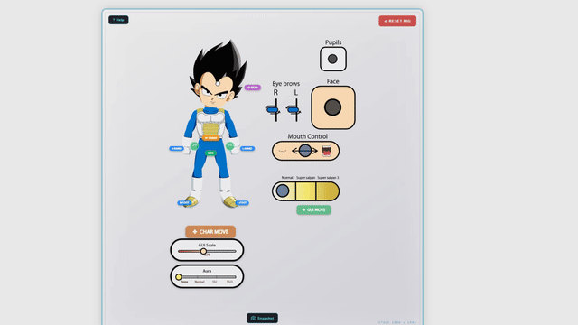Adjust the L eyebrow slider handle
The width and height of the screenshot is (578, 325).
tap(293, 110)
